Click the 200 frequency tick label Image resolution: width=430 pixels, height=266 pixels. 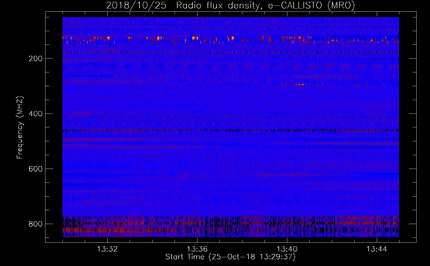[x=35, y=59]
